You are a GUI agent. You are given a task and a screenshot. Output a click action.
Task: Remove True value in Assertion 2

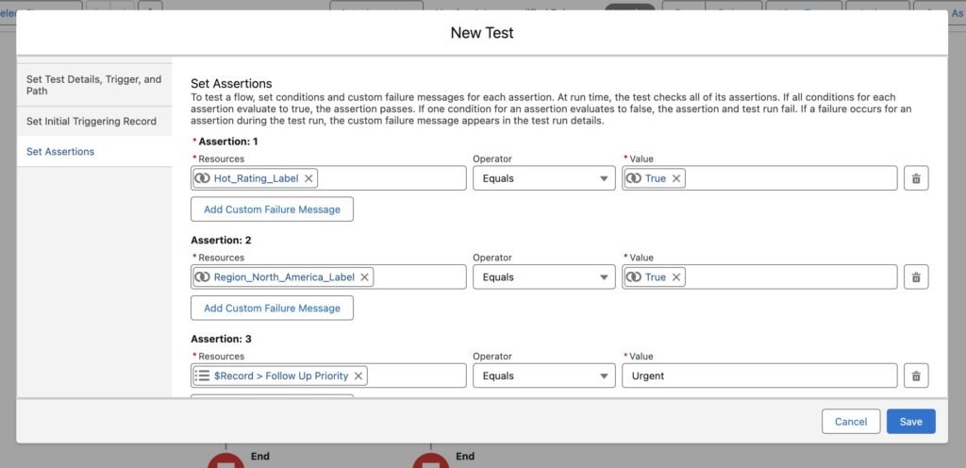(x=676, y=276)
